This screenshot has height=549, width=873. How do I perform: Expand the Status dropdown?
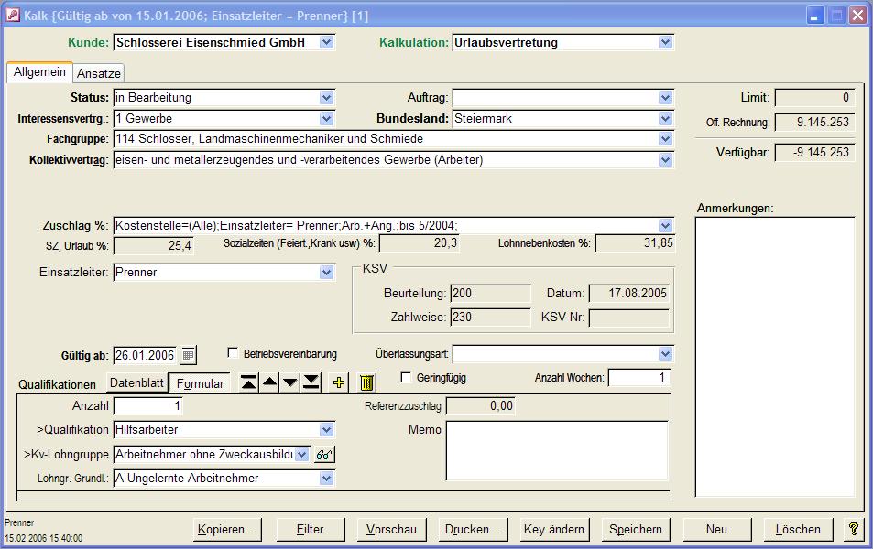(x=327, y=97)
